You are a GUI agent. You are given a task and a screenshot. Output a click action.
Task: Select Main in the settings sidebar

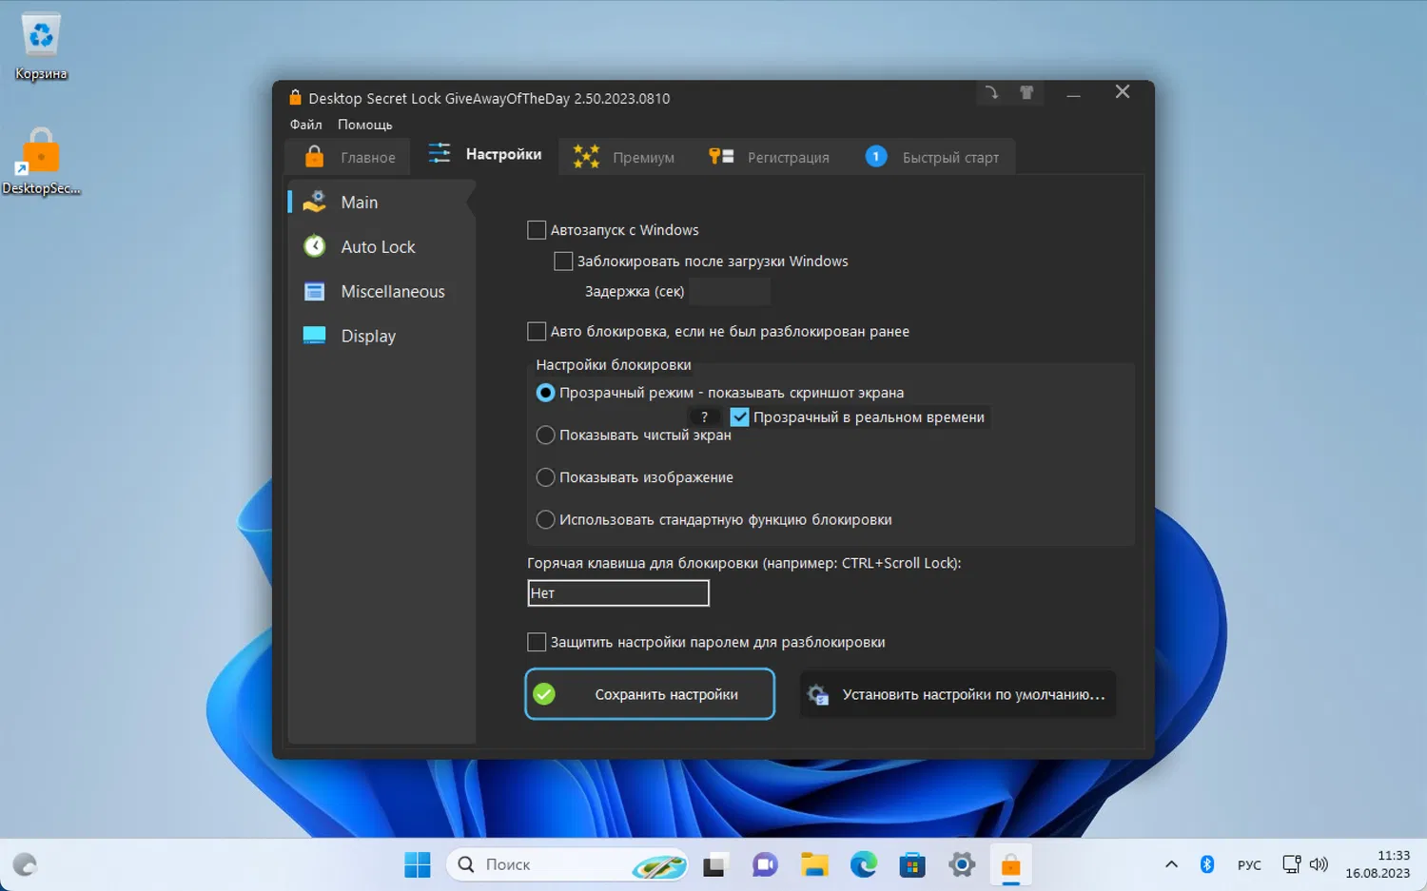click(381, 203)
